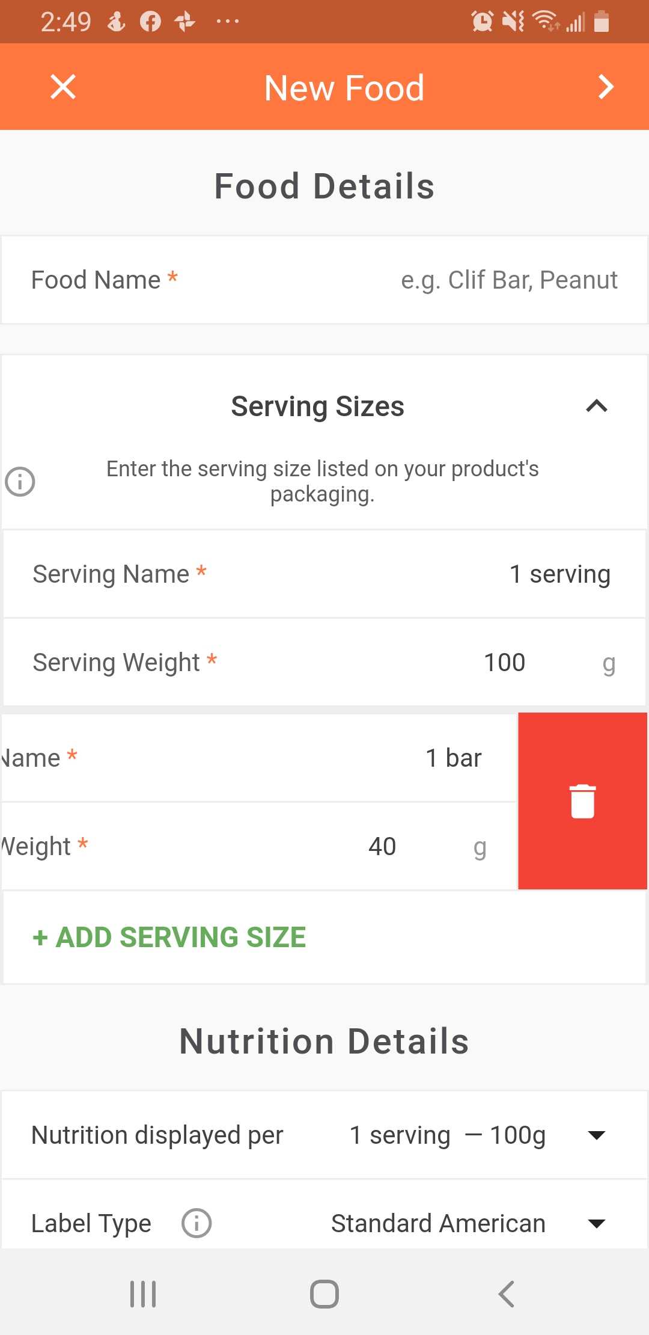Collapse the Serving Sizes section
This screenshot has height=1335, width=649.
(597, 407)
